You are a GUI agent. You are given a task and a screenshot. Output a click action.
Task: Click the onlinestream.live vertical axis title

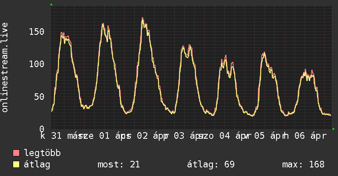click(5, 68)
